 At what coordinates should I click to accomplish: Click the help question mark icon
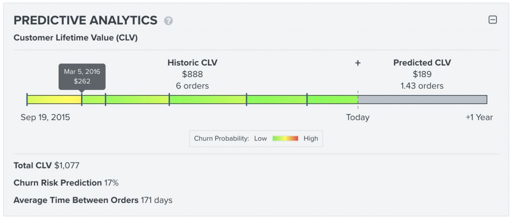[168, 21]
